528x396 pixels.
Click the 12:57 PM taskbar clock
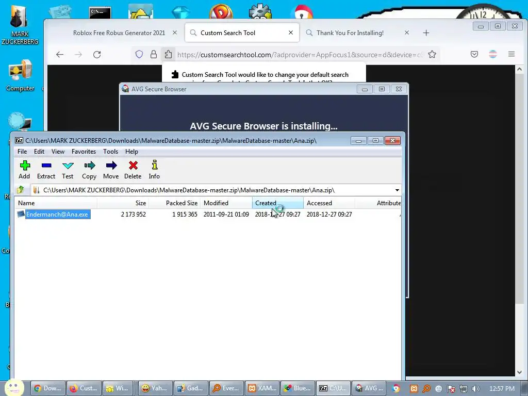[502, 389]
